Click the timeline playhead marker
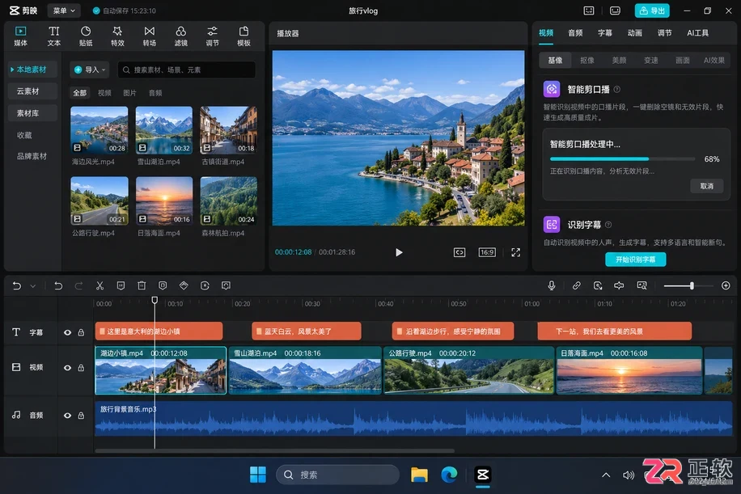741x494 pixels. (x=155, y=300)
